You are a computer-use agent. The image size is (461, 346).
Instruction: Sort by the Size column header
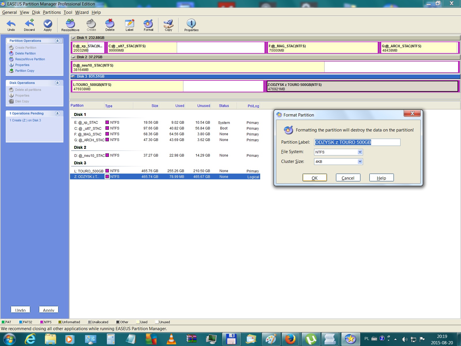click(x=146, y=106)
